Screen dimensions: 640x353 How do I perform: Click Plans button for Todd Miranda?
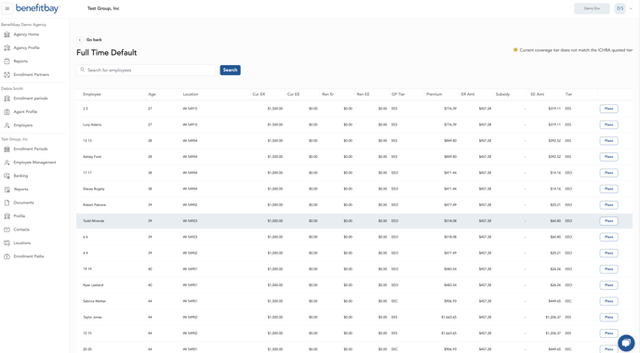[608, 221]
